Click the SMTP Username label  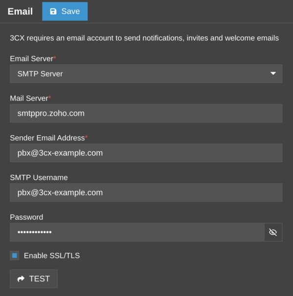tap(39, 178)
